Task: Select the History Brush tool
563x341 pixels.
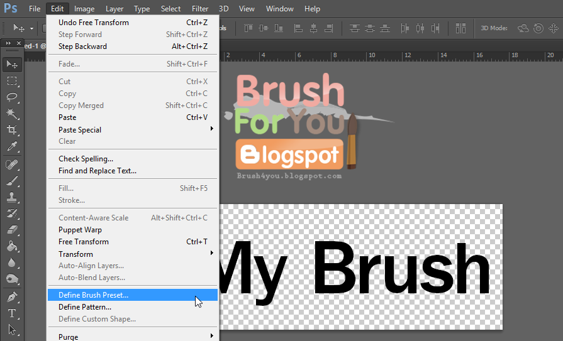Action: pyautogui.click(x=12, y=214)
